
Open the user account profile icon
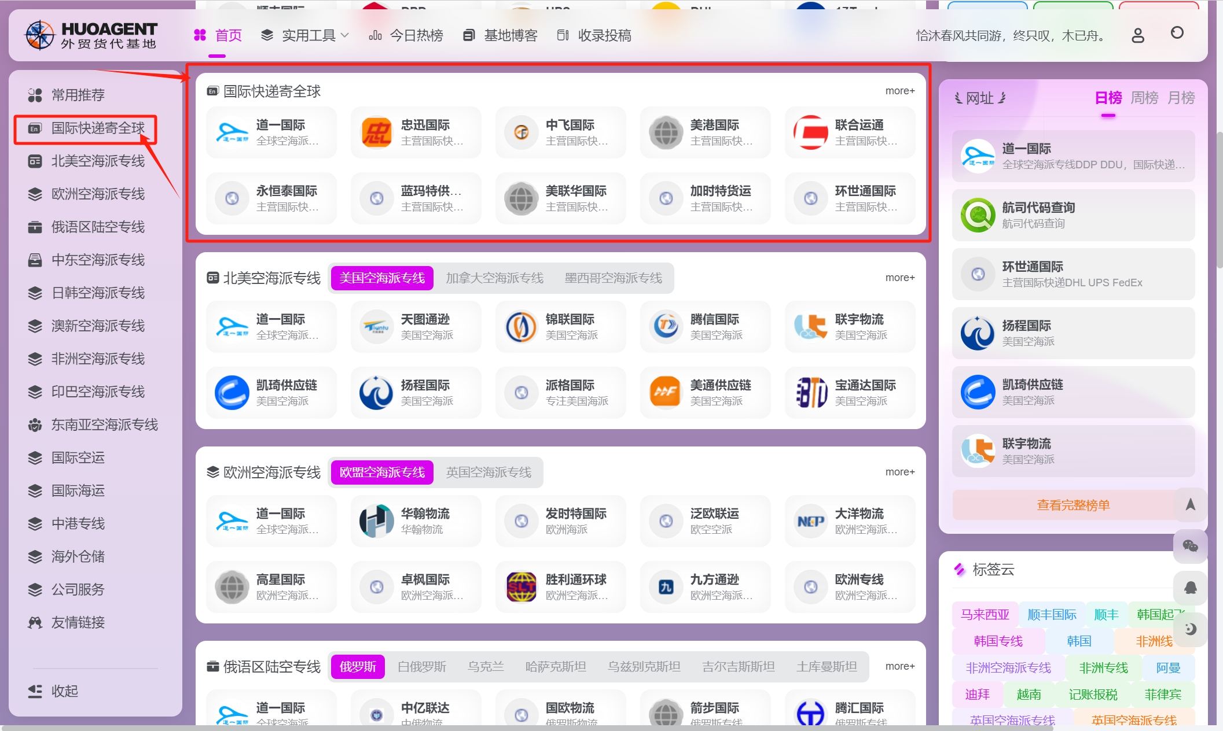[x=1138, y=35]
